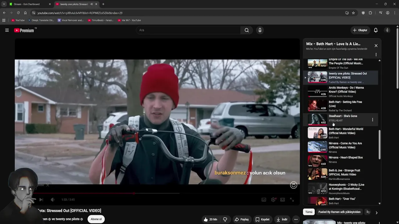
Task: Enter fullscreen on video player
Action: coord(292,200)
